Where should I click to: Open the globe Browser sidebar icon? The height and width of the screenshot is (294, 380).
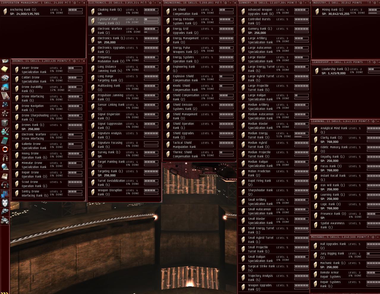pyautogui.click(x=5, y=167)
